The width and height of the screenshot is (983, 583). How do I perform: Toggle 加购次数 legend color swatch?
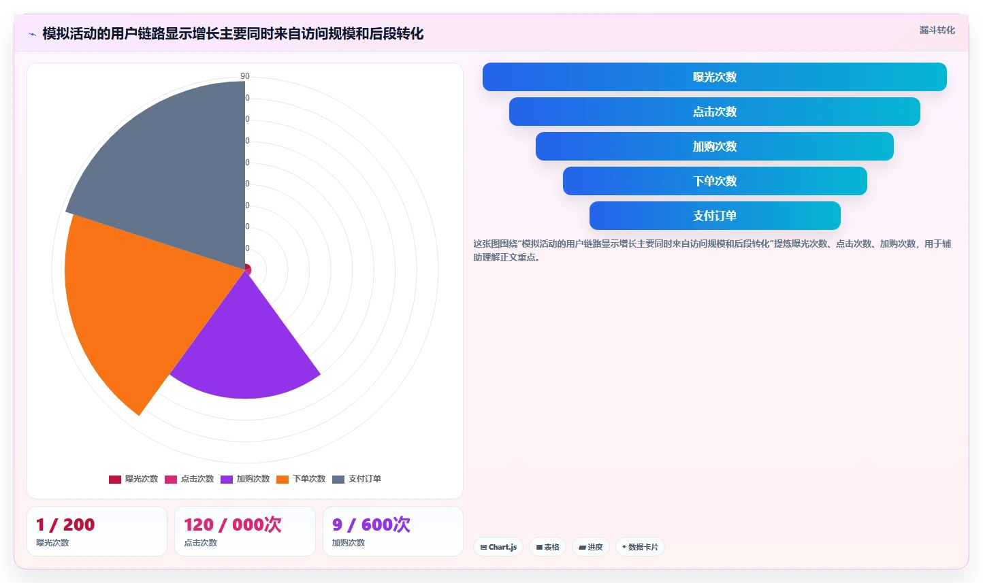pos(227,479)
